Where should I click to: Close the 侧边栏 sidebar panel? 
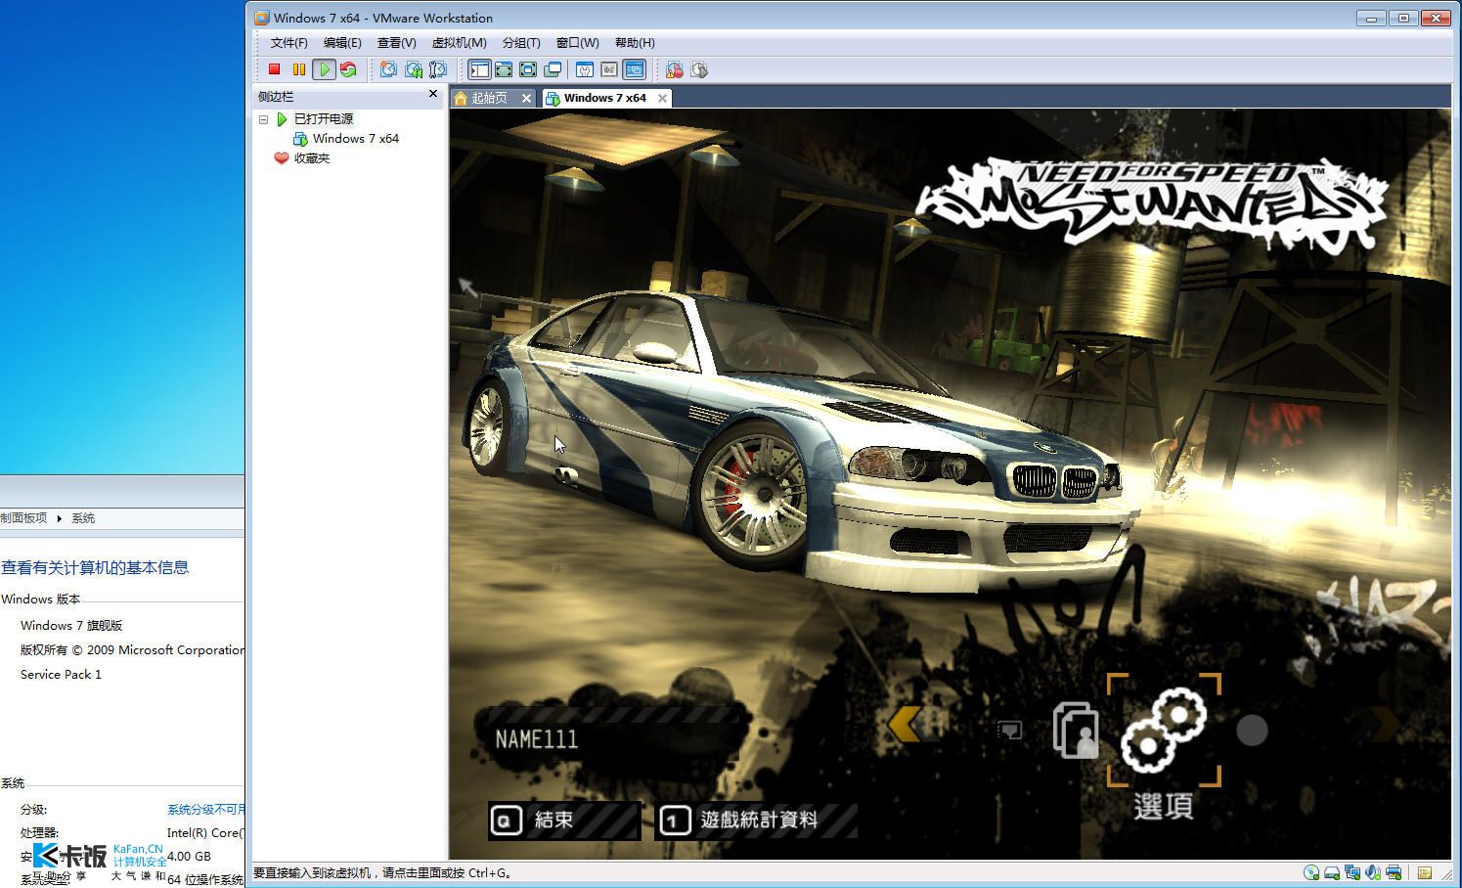pyautogui.click(x=433, y=94)
